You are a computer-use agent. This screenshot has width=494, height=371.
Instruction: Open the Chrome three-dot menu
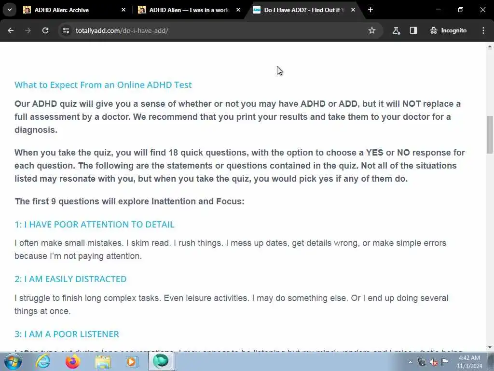(x=483, y=30)
